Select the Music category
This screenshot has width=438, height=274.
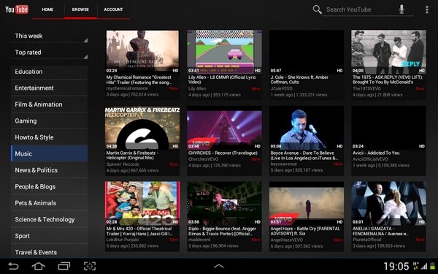point(49,153)
